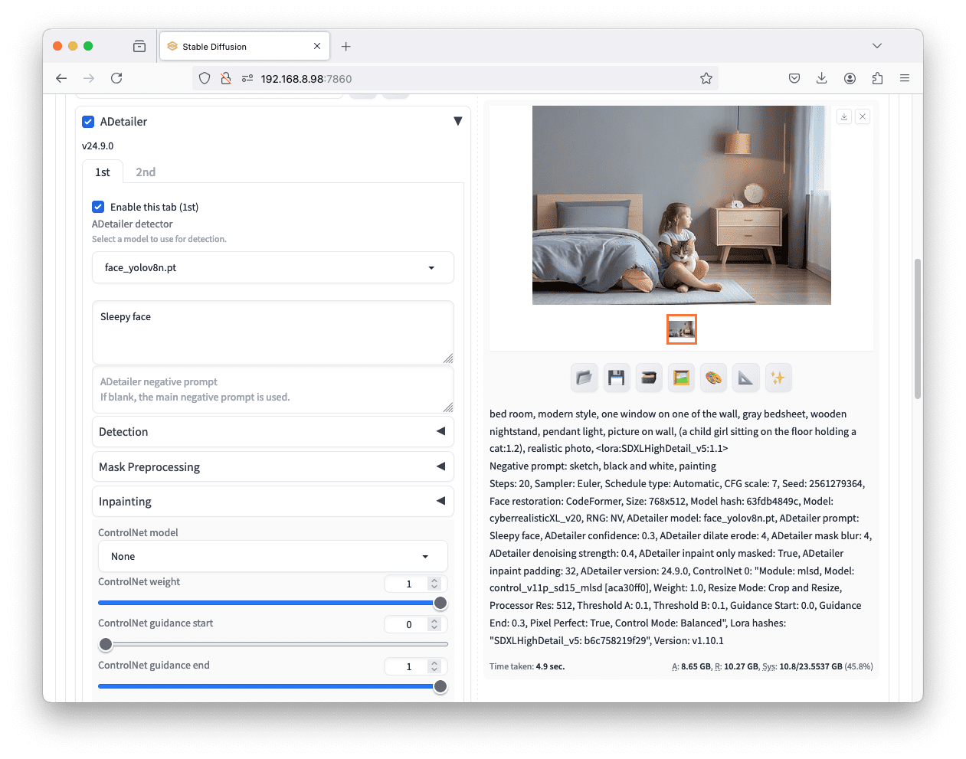
Task: Click the ADetailer negative prompt field
Action: coord(273,389)
